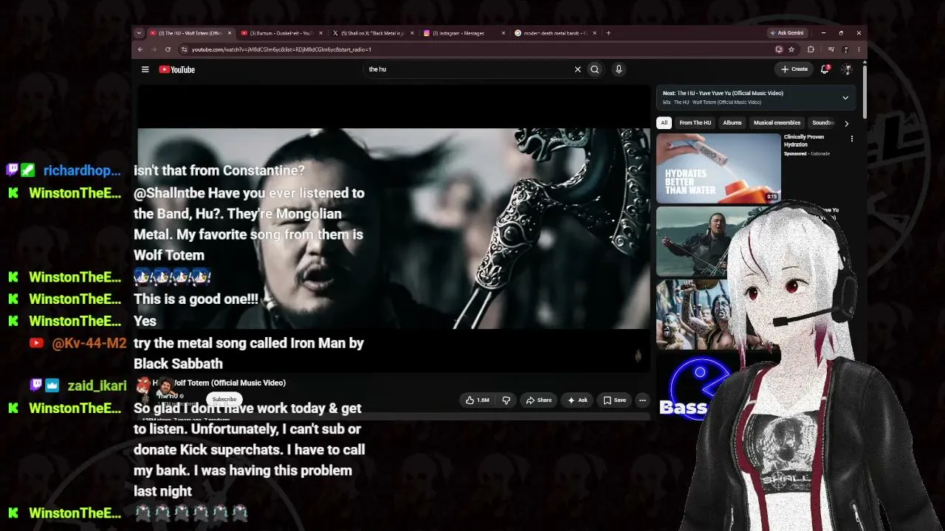Viewport: 945px width, 531px height.
Task: Open the YouTube account avatar menu
Action: (847, 69)
